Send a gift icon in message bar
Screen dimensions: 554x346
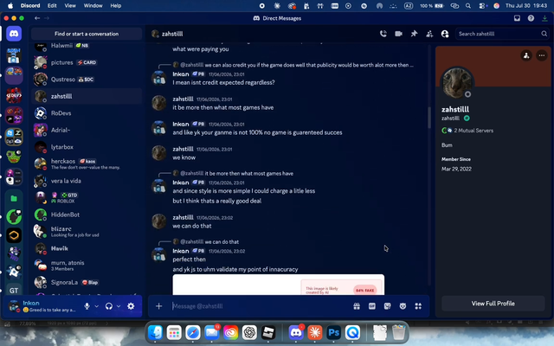click(x=357, y=306)
